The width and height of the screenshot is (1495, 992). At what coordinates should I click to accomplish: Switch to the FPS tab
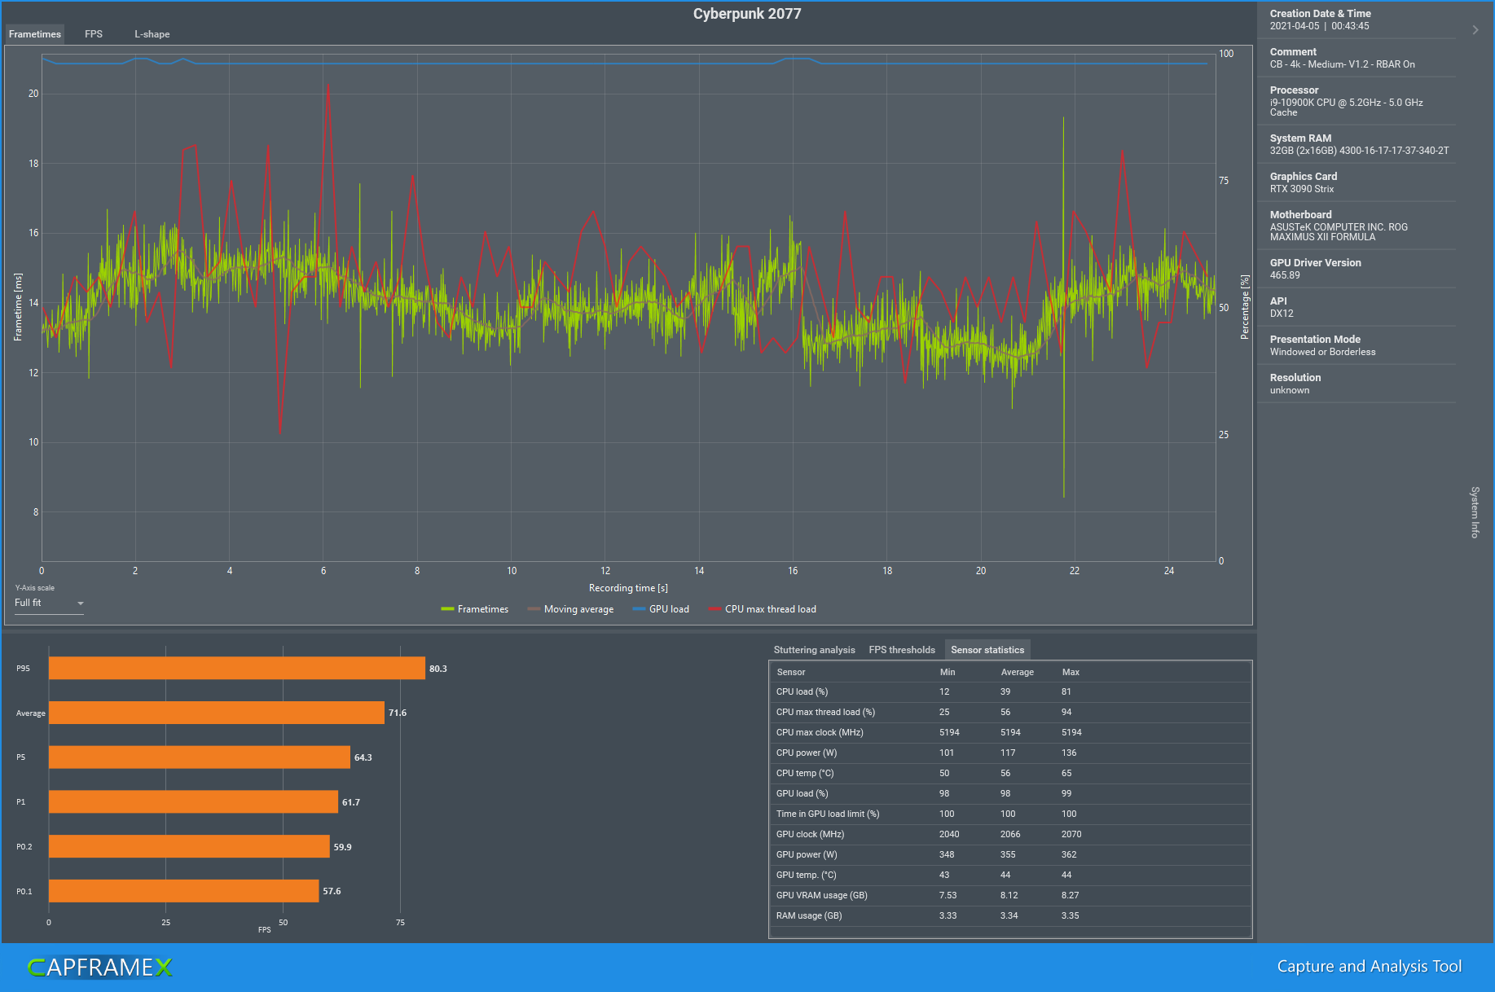(x=94, y=34)
